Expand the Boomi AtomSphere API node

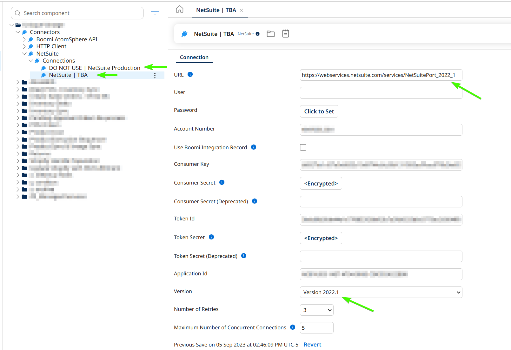[x=24, y=39]
